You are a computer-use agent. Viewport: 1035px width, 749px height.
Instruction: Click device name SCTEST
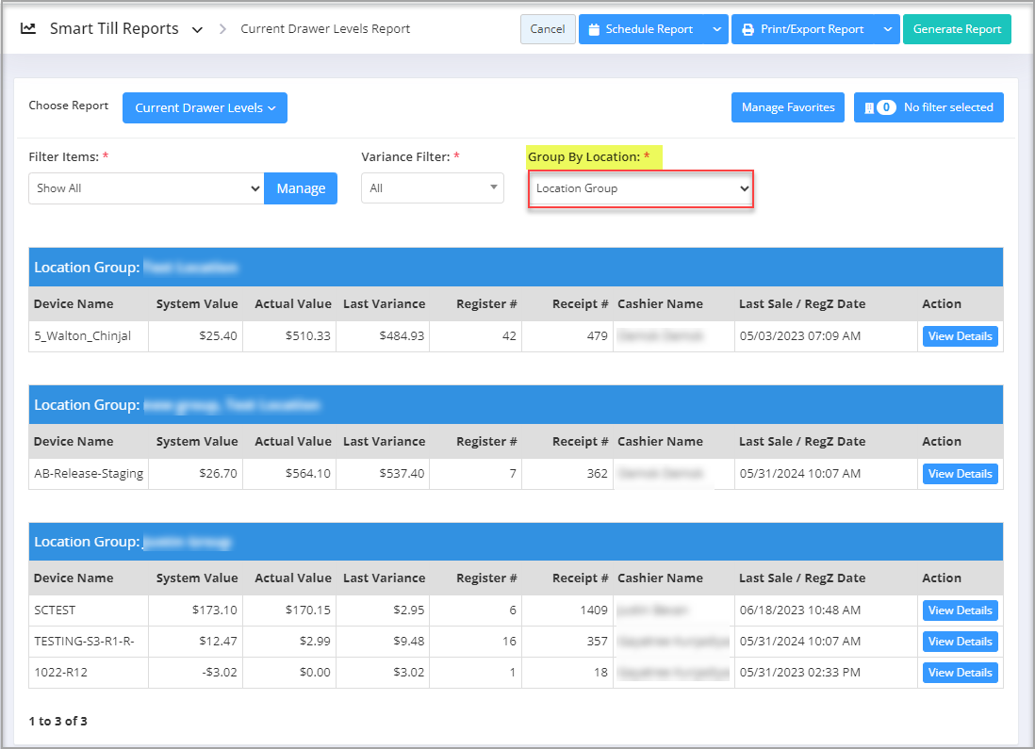(55, 611)
